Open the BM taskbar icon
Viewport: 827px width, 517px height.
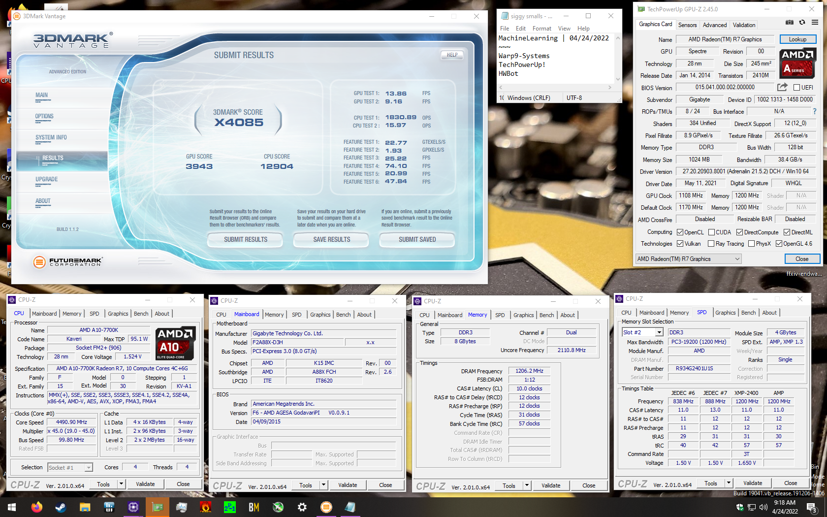tap(254, 507)
